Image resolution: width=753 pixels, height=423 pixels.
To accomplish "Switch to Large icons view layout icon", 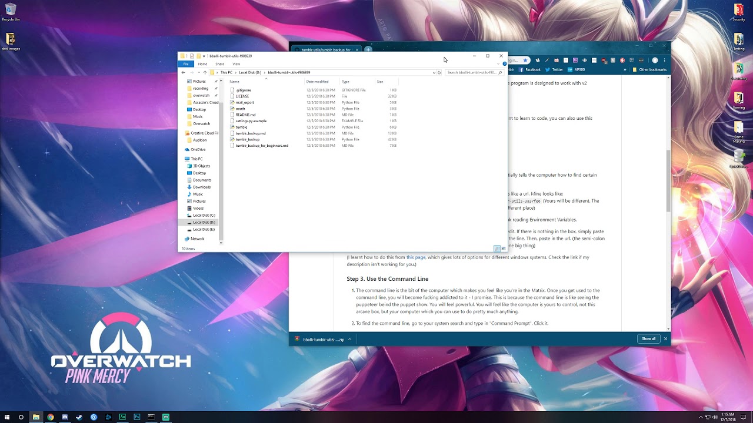I will pos(503,249).
